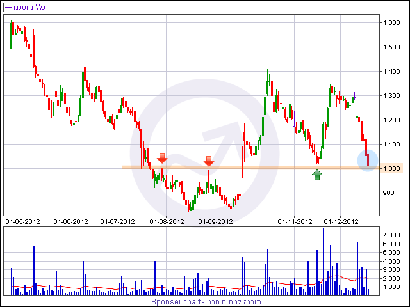Select the 01-12-2012 date label
This screenshot has width=410, height=307.
341,222
